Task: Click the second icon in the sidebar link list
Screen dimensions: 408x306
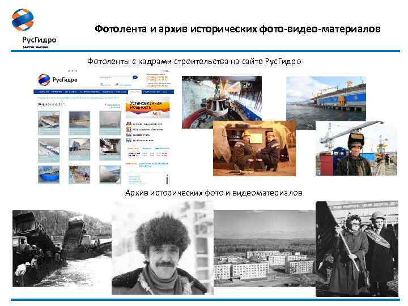Action: 129,129
